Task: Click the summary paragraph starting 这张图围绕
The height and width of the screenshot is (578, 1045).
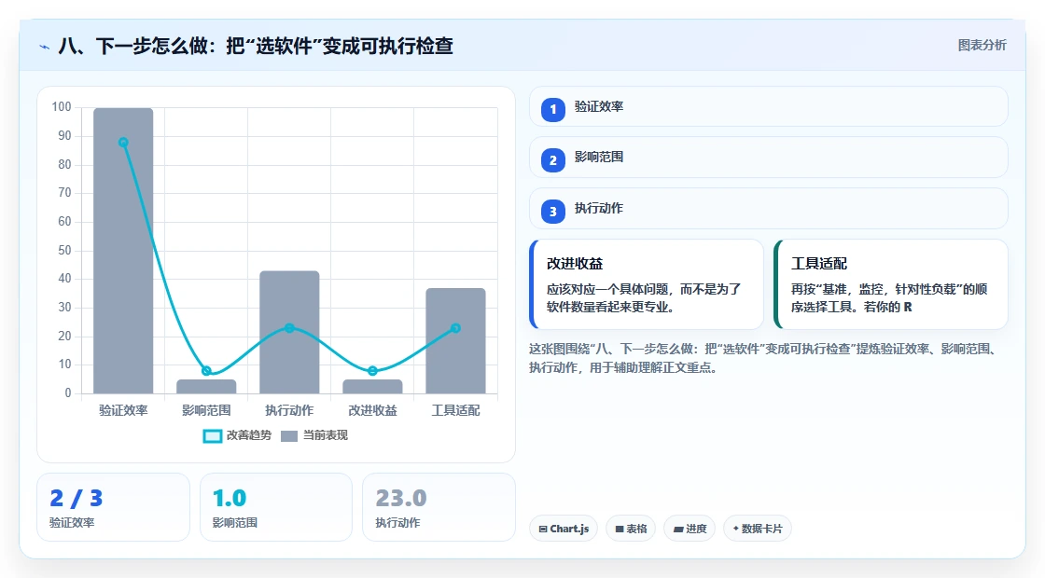Action: click(x=764, y=358)
